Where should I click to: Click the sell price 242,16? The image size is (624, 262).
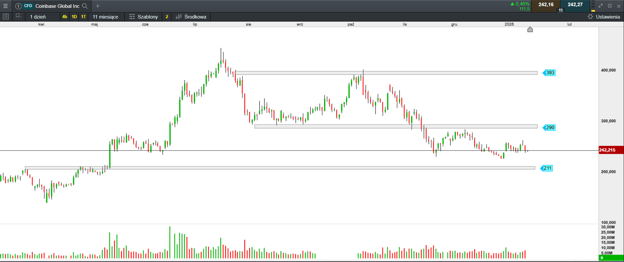click(x=546, y=5)
